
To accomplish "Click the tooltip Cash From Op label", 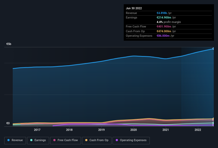I will pos(135,31).
